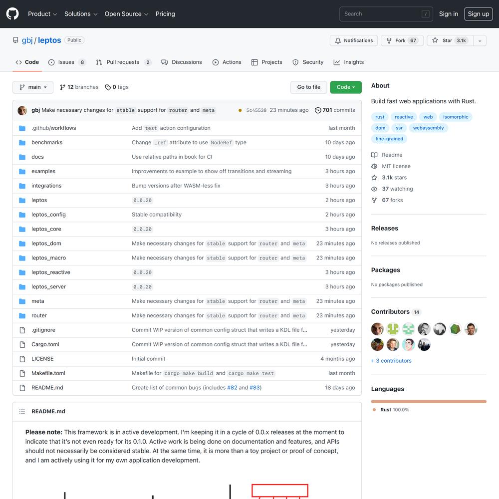
Task: Switch to the Security tab
Action: coord(308,62)
